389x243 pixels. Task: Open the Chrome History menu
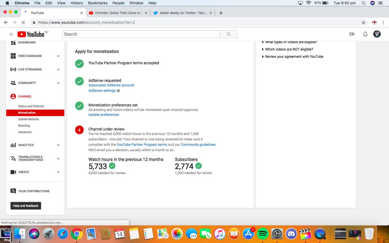(77, 3)
